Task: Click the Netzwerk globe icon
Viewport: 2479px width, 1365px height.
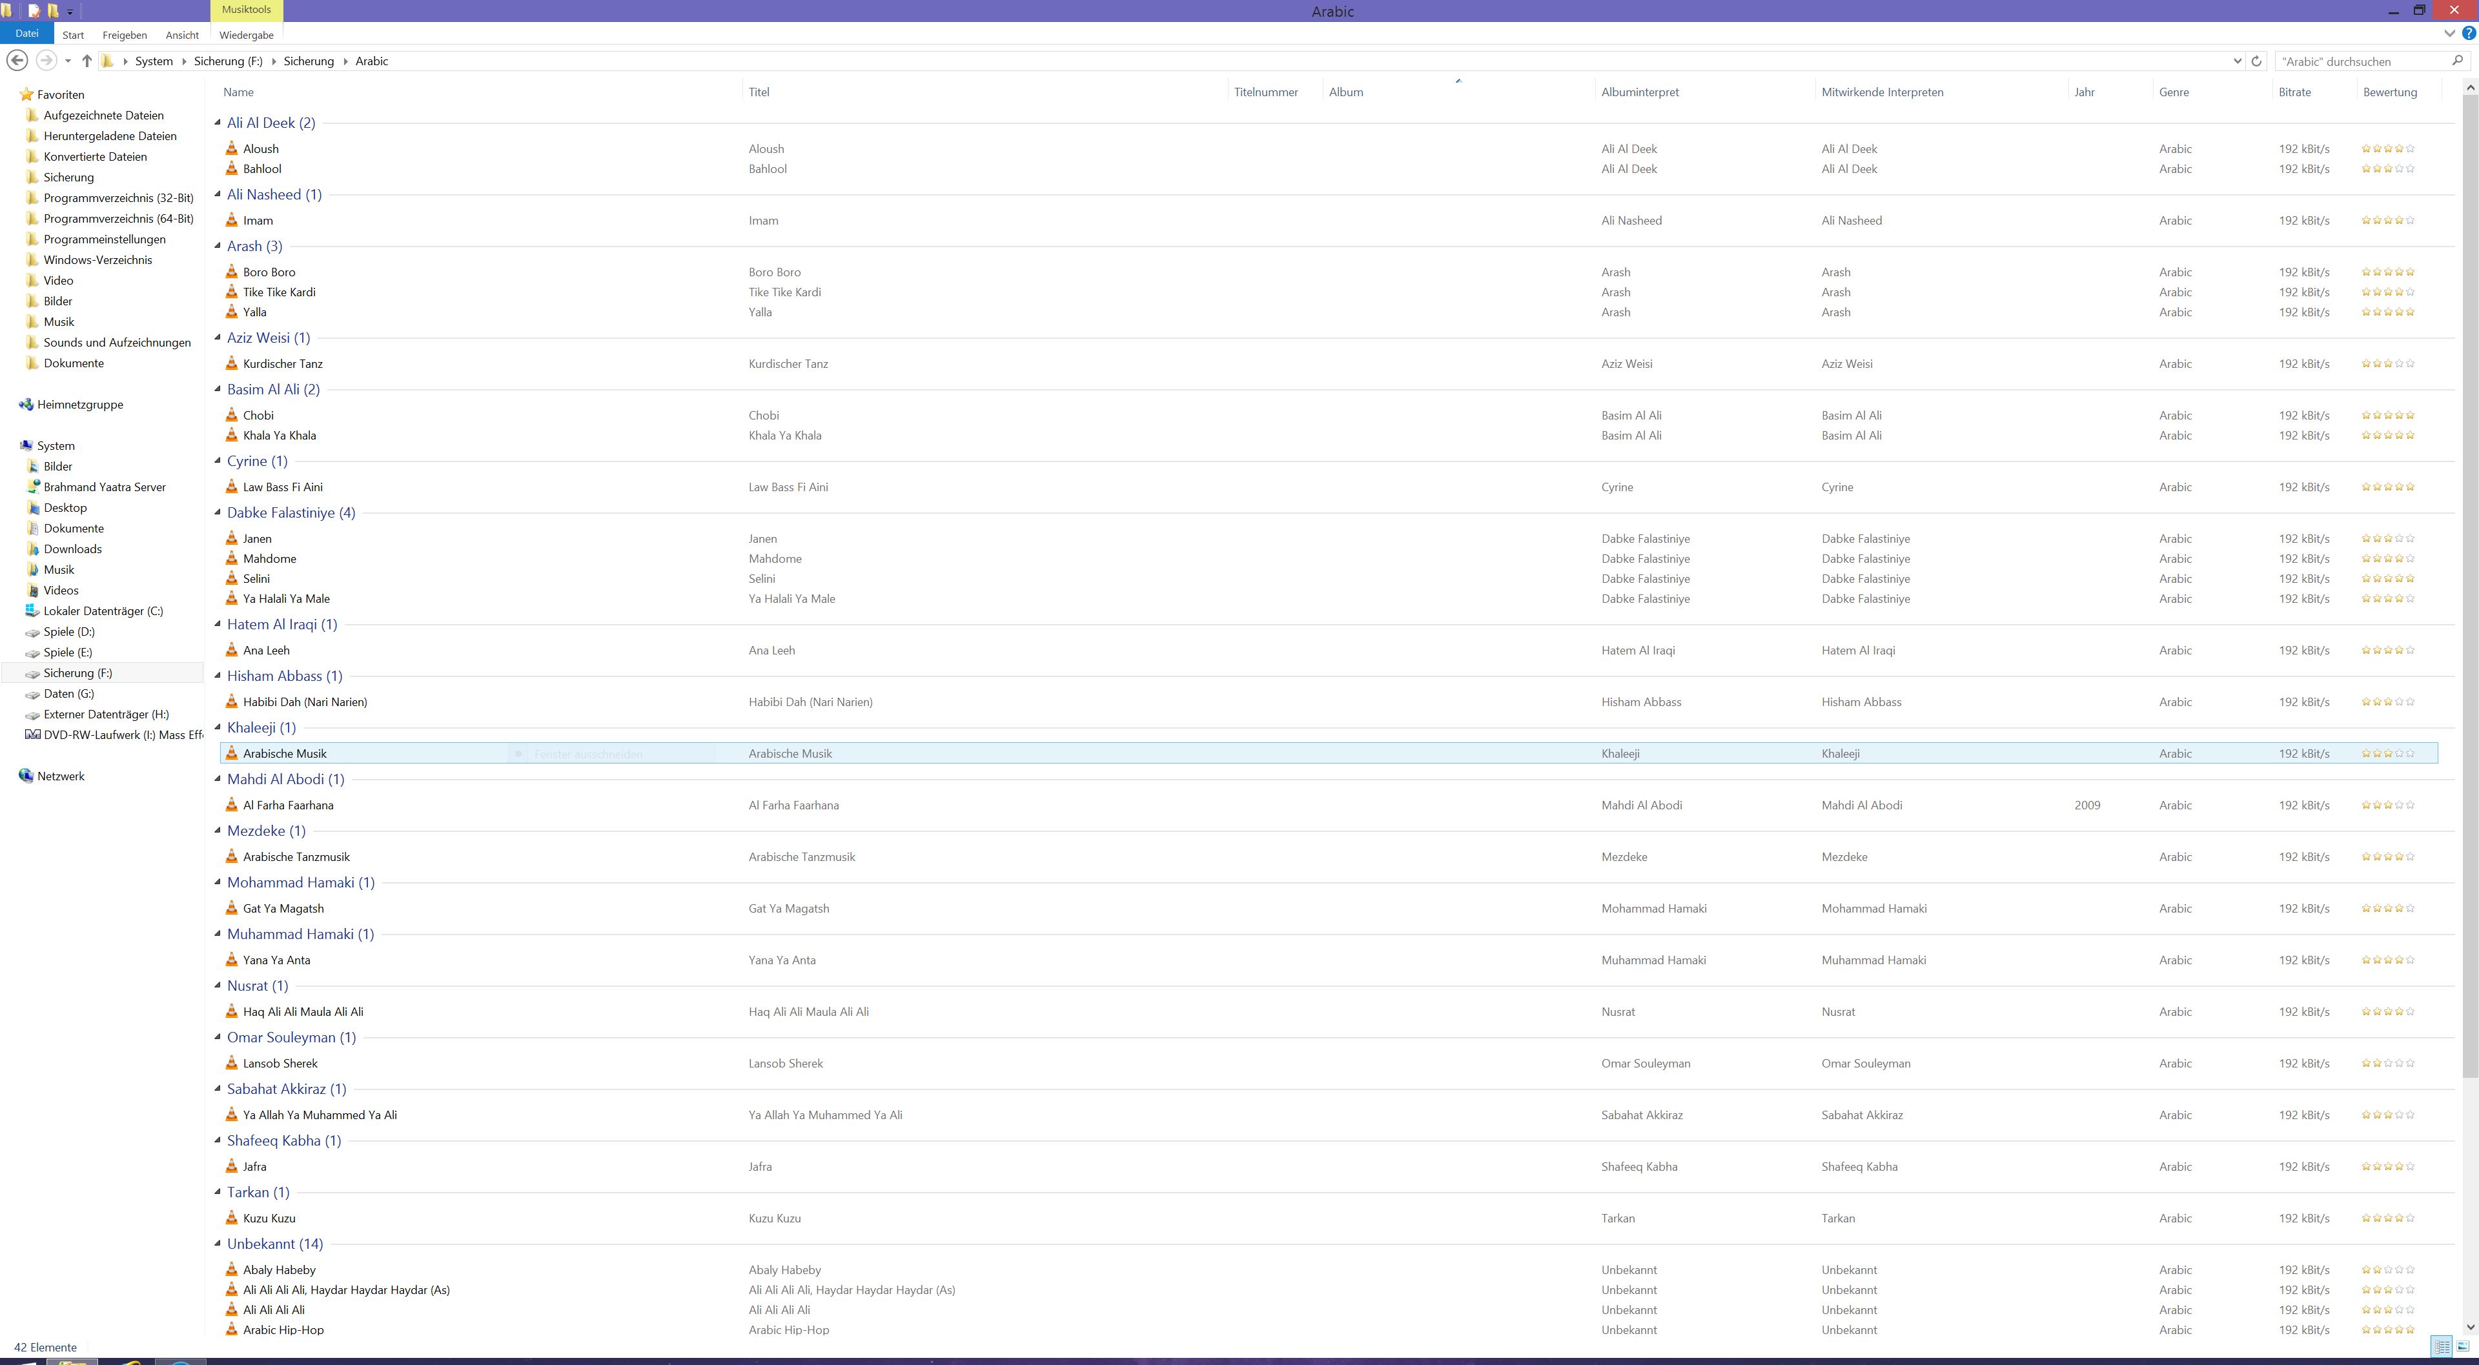Action: point(26,776)
